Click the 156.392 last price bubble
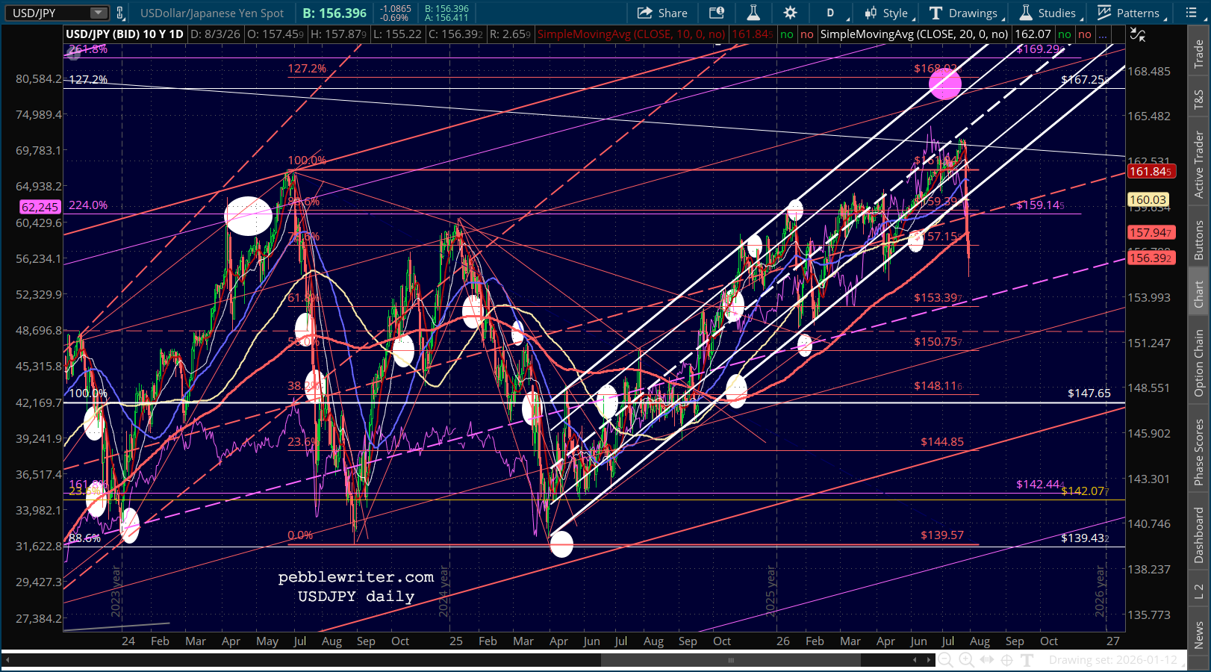Viewport: 1211px width, 672px height. tap(1151, 258)
